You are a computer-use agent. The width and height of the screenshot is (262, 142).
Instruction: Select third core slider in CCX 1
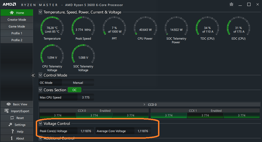242,116
